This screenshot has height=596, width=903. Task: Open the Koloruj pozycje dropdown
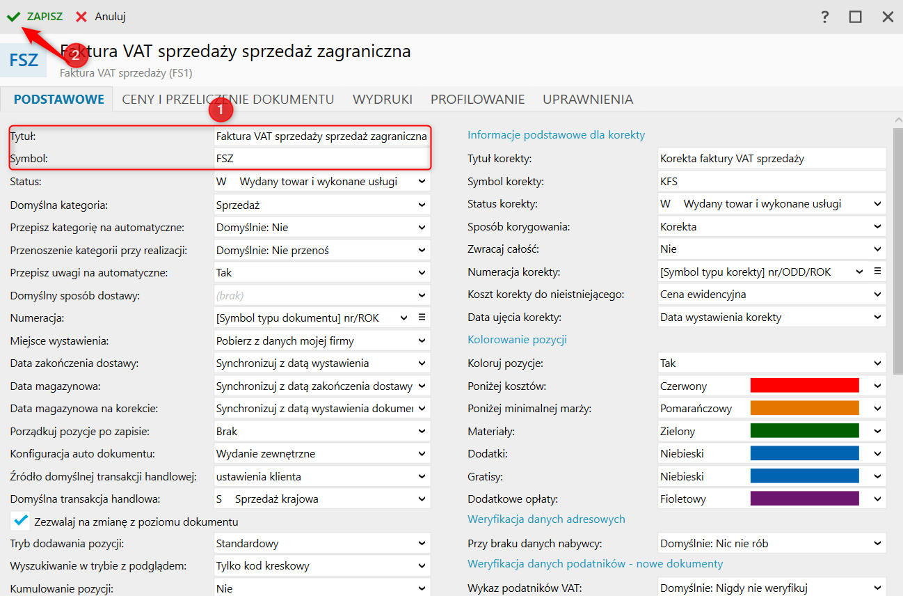click(877, 363)
